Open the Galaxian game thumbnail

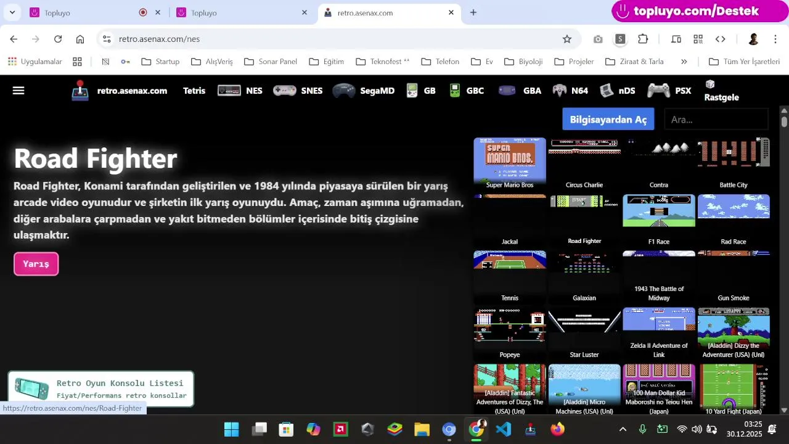coord(584,277)
